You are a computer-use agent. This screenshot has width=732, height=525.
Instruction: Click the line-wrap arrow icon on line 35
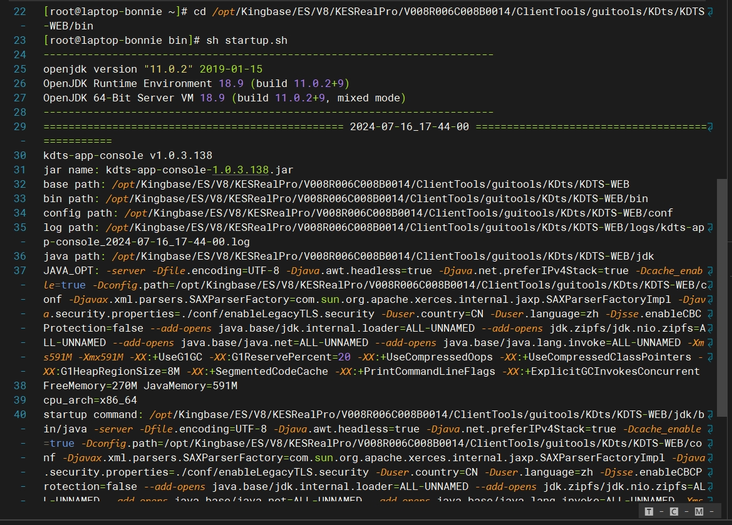tap(710, 228)
